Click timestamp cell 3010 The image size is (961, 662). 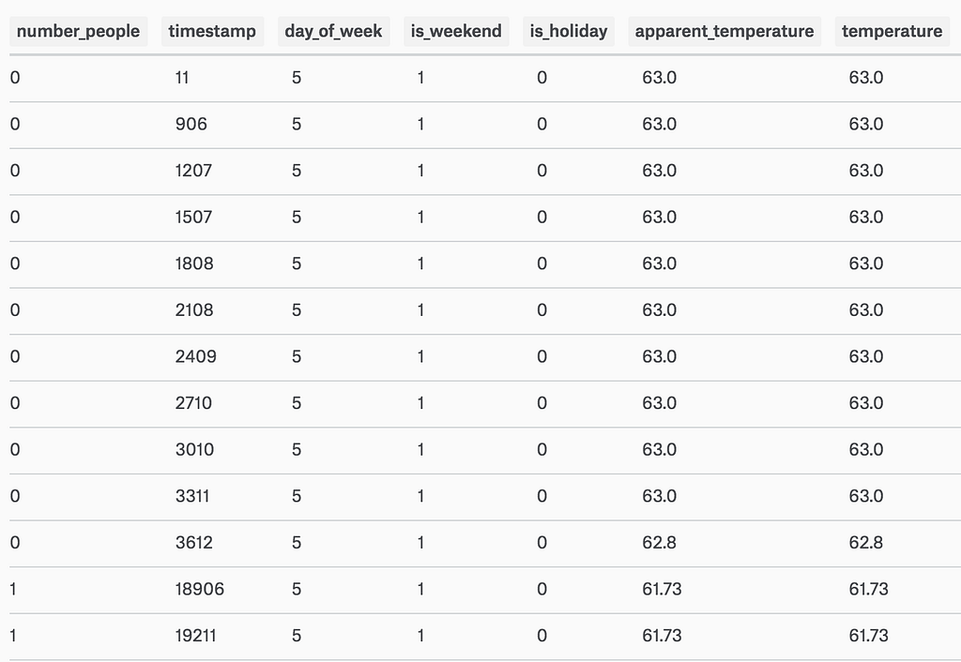194,449
